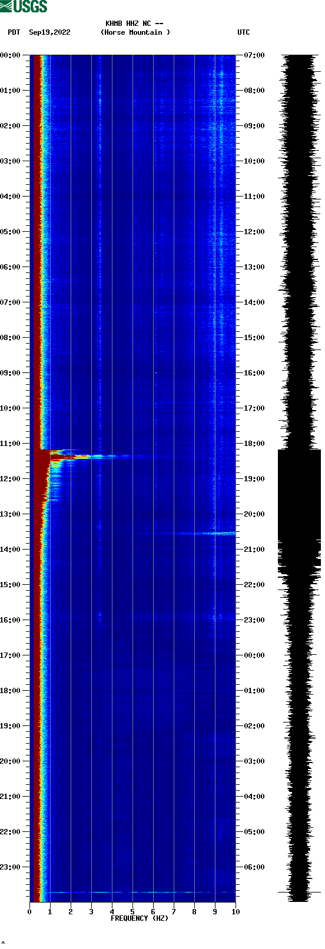
Task: Click the 8 Hz axis tick label
Action: 194,912
